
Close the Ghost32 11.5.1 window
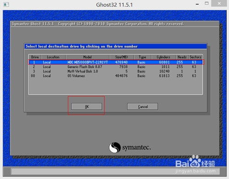pos(219,3)
